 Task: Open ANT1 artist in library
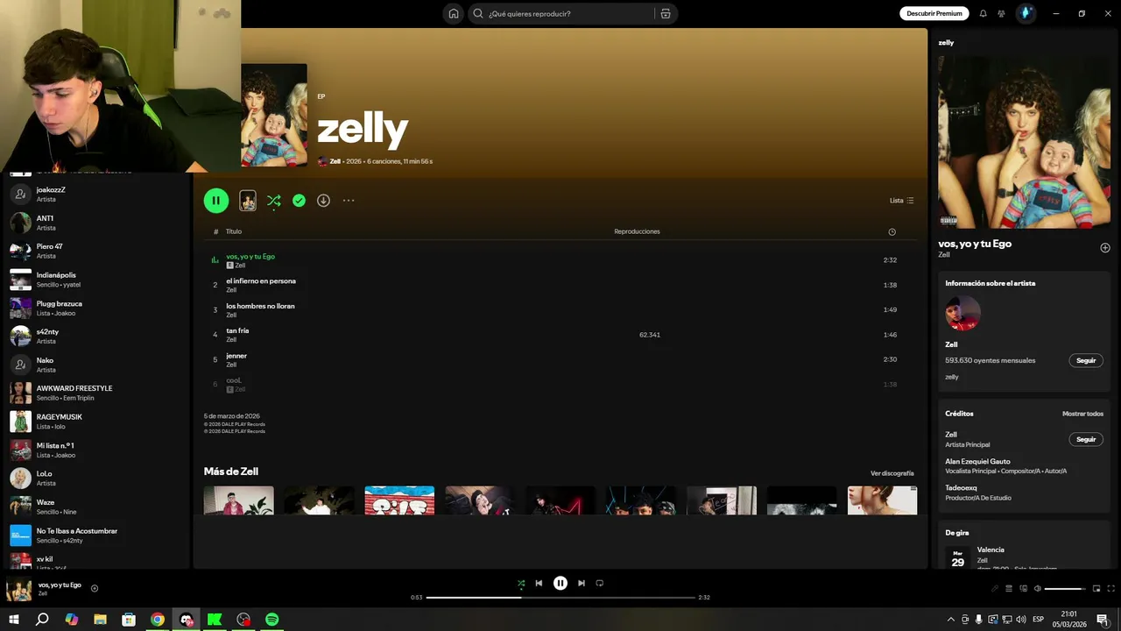point(96,223)
